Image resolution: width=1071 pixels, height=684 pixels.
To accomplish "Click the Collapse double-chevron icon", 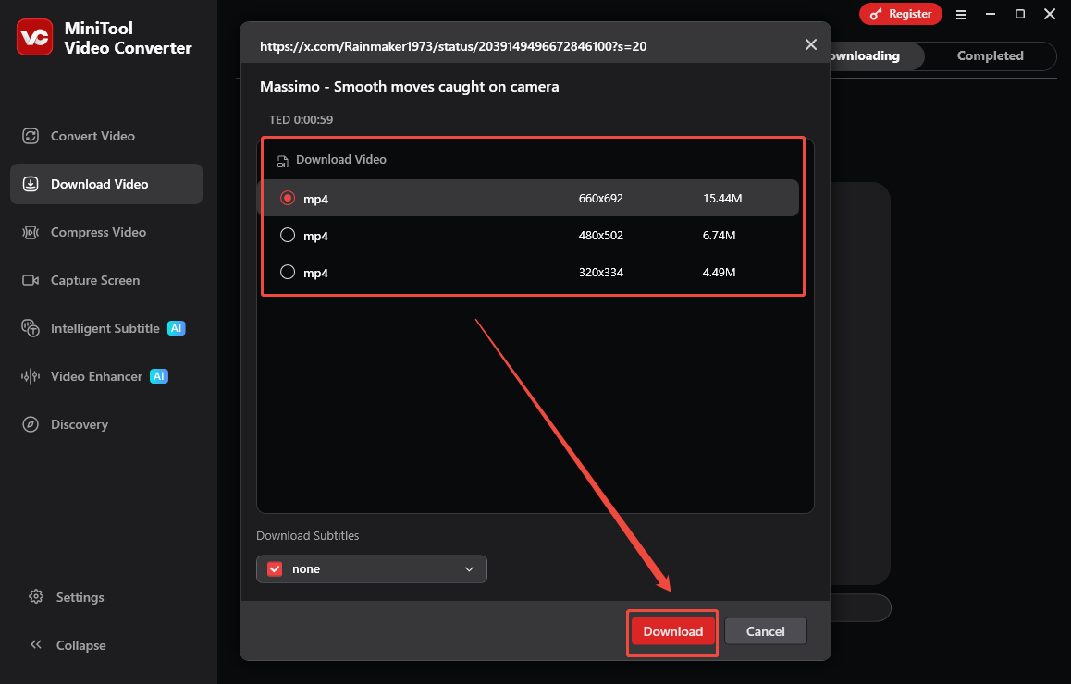I will point(36,644).
